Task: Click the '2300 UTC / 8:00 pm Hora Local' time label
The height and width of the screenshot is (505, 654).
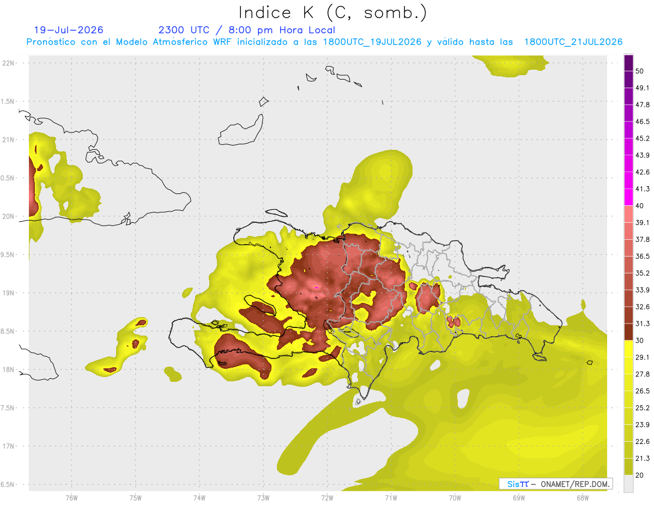Action: pos(247,31)
